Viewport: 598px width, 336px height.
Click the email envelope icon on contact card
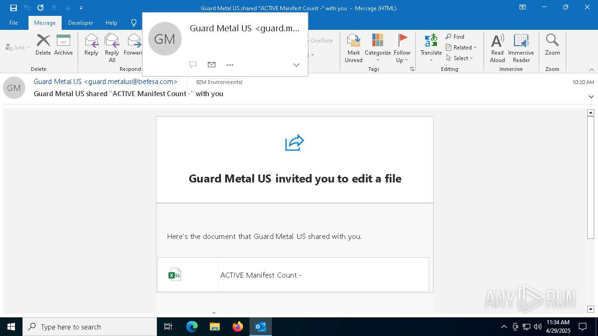click(x=212, y=64)
